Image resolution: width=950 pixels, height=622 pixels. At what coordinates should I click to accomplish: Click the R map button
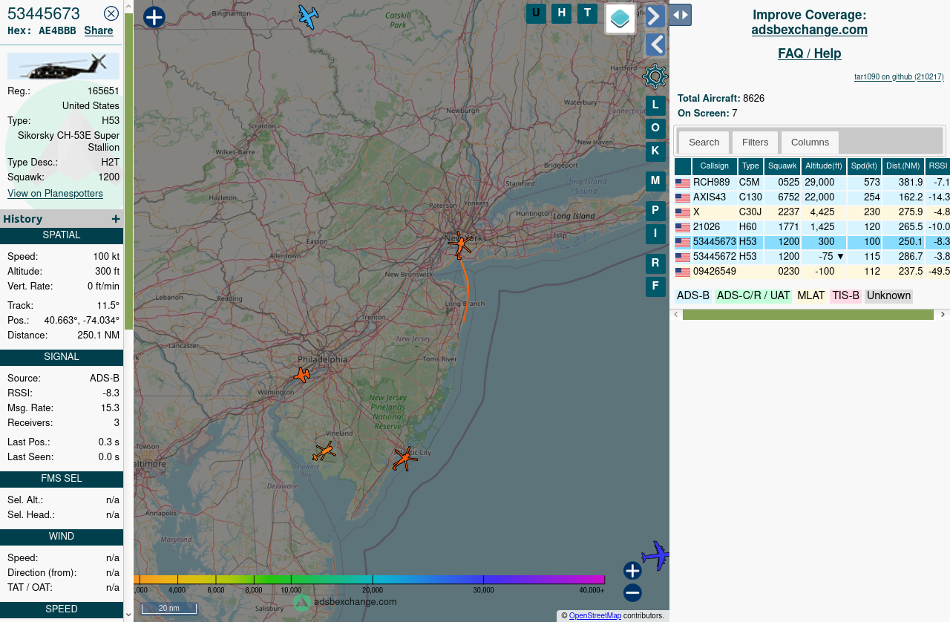pos(655,263)
